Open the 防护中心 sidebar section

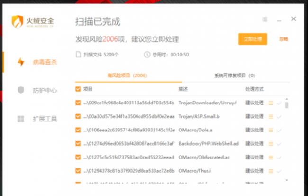45,91
